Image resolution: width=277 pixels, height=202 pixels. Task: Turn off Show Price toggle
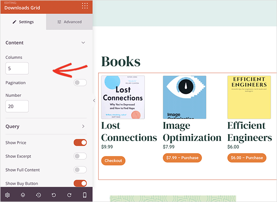pyautogui.click(x=80, y=142)
